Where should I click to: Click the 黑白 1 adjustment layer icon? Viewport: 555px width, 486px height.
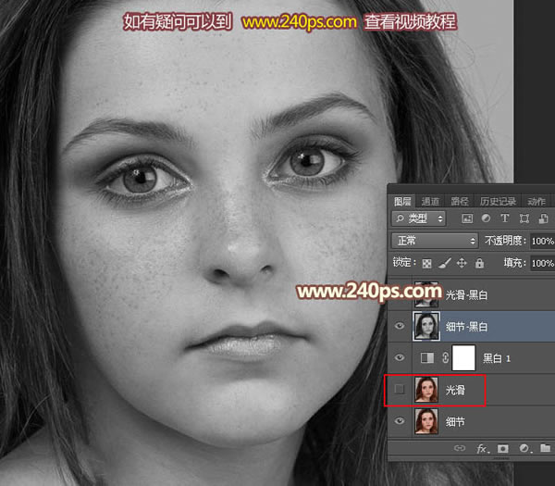(x=426, y=358)
